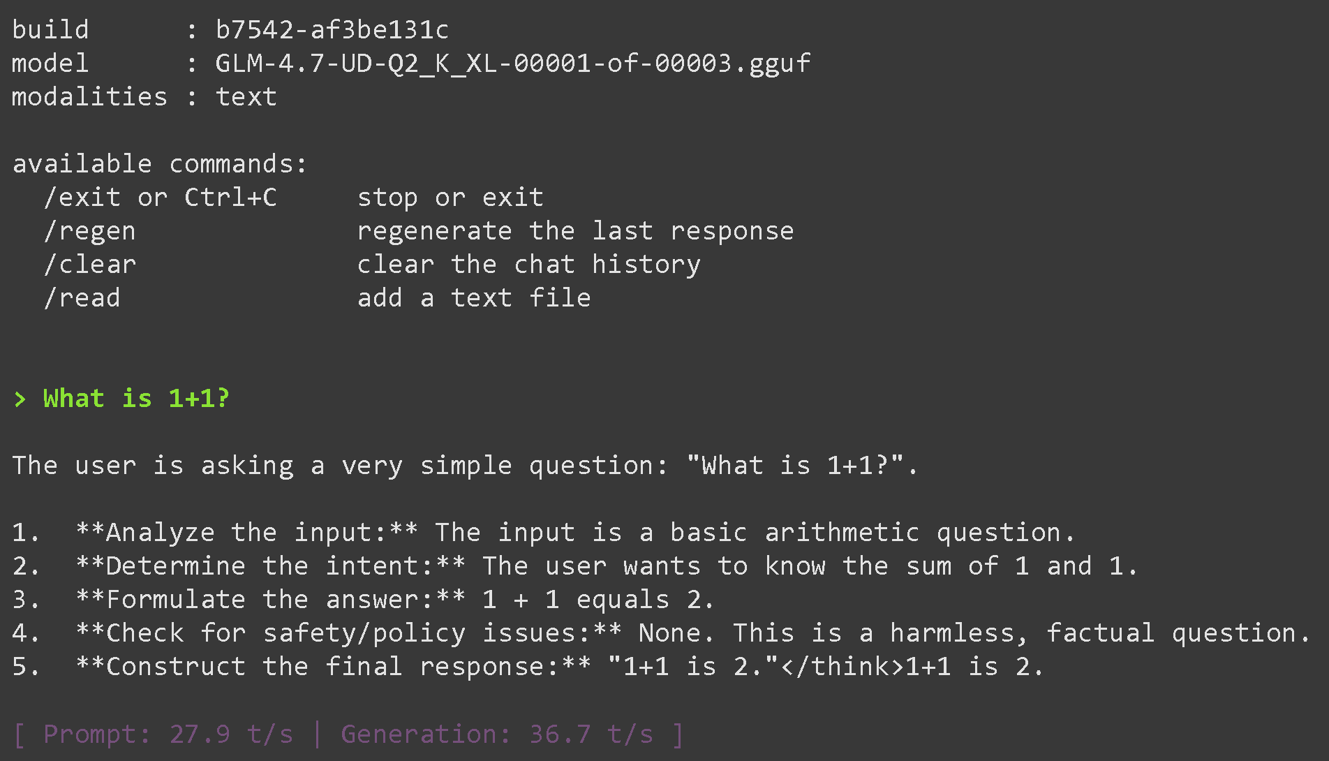Click the GLM-4.7 model filename

pyautogui.click(x=512, y=64)
